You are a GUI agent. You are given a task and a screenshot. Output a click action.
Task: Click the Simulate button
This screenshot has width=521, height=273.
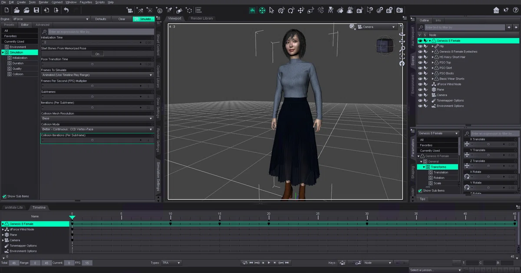click(143, 19)
